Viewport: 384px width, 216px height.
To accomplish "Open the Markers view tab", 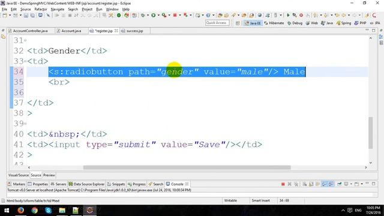I will click(x=16, y=184).
